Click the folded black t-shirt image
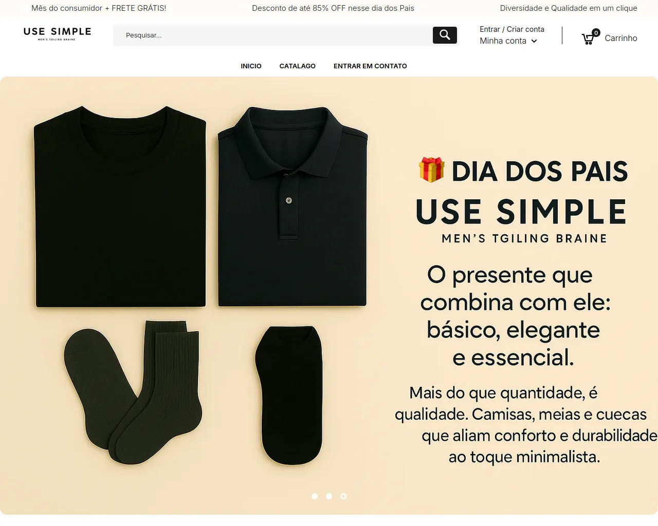 (x=120, y=206)
